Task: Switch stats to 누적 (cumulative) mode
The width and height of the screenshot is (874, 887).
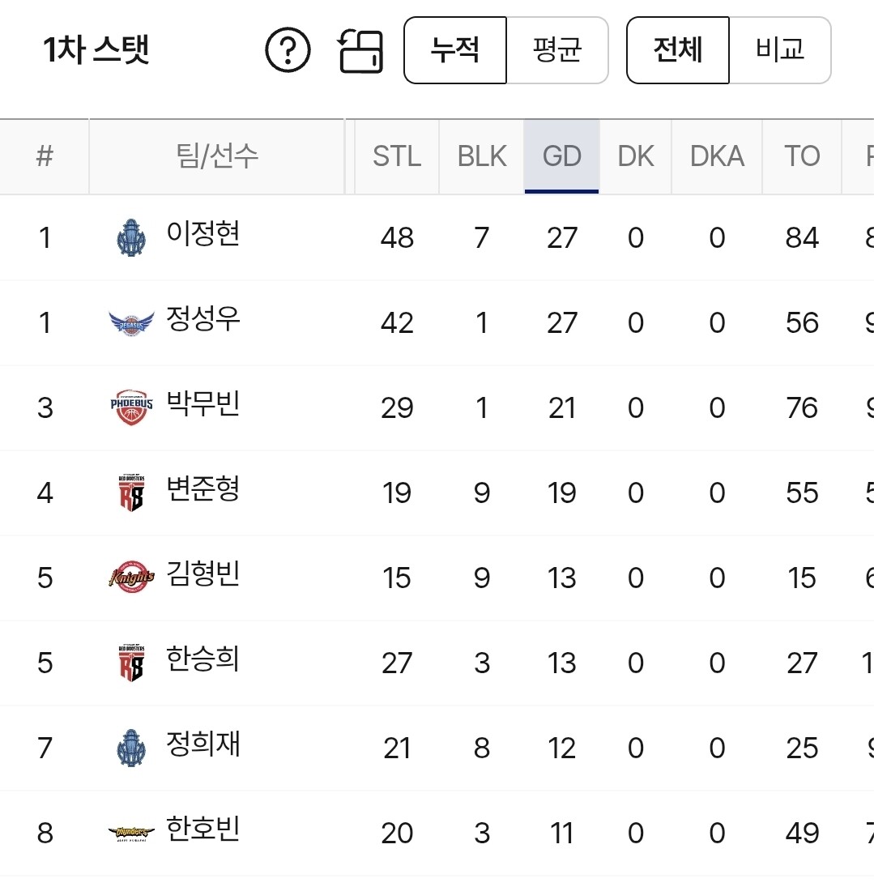Action: click(x=455, y=50)
